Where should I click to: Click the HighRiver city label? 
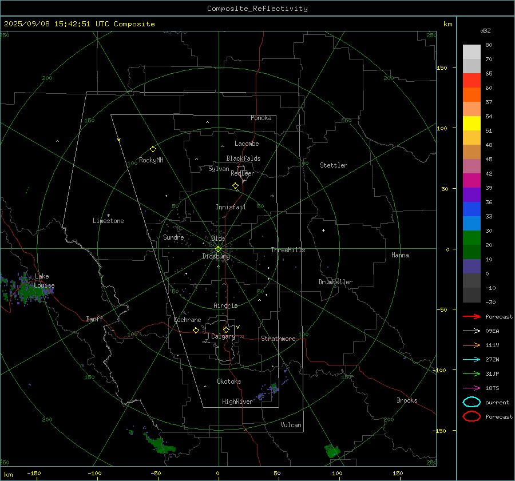[237, 402]
